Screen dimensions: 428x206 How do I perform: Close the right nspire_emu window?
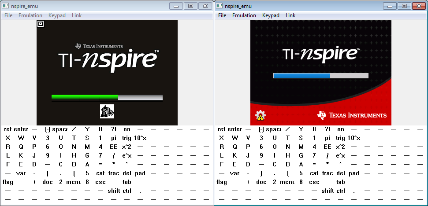pyautogui.click(x=419, y=6)
